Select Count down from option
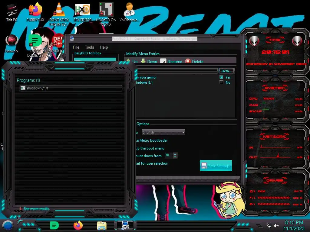The height and width of the screenshot is (232, 310). 149,156
